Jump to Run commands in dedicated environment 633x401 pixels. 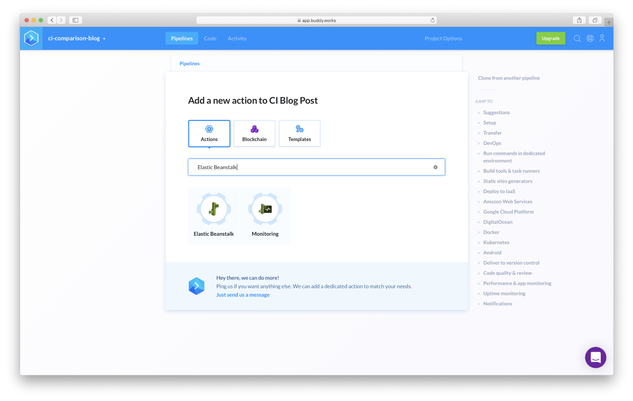click(x=514, y=157)
